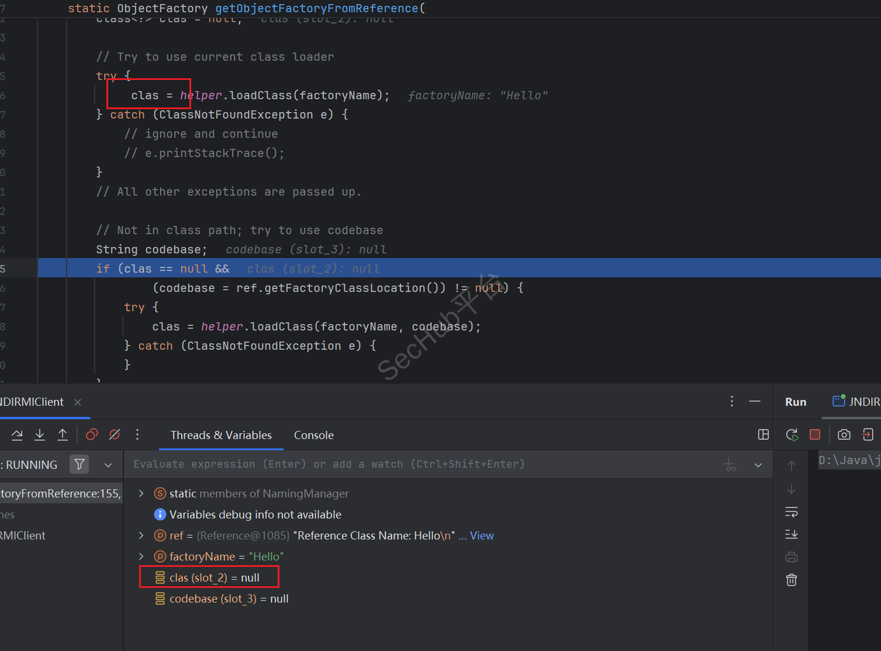Viewport: 881px width, 651px height.
Task: Click the Step Over debugger icon
Action: click(x=17, y=435)
